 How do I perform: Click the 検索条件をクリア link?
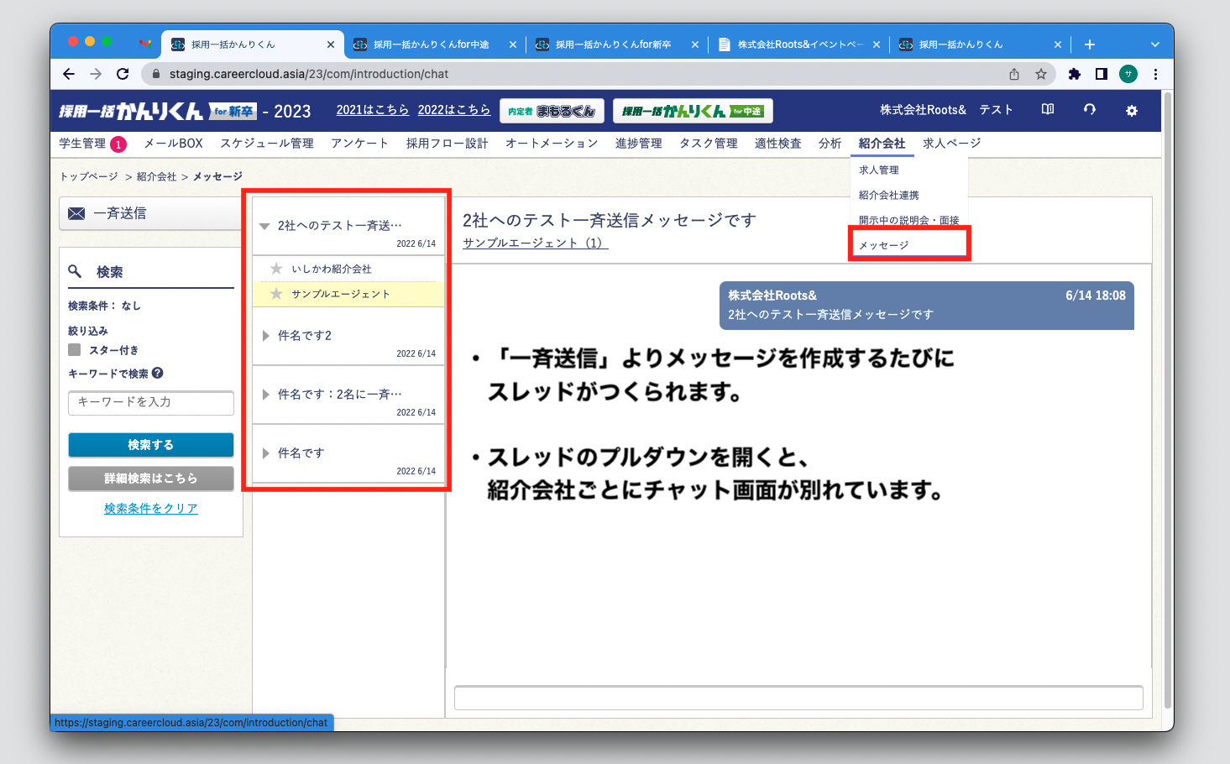point(151,509)
